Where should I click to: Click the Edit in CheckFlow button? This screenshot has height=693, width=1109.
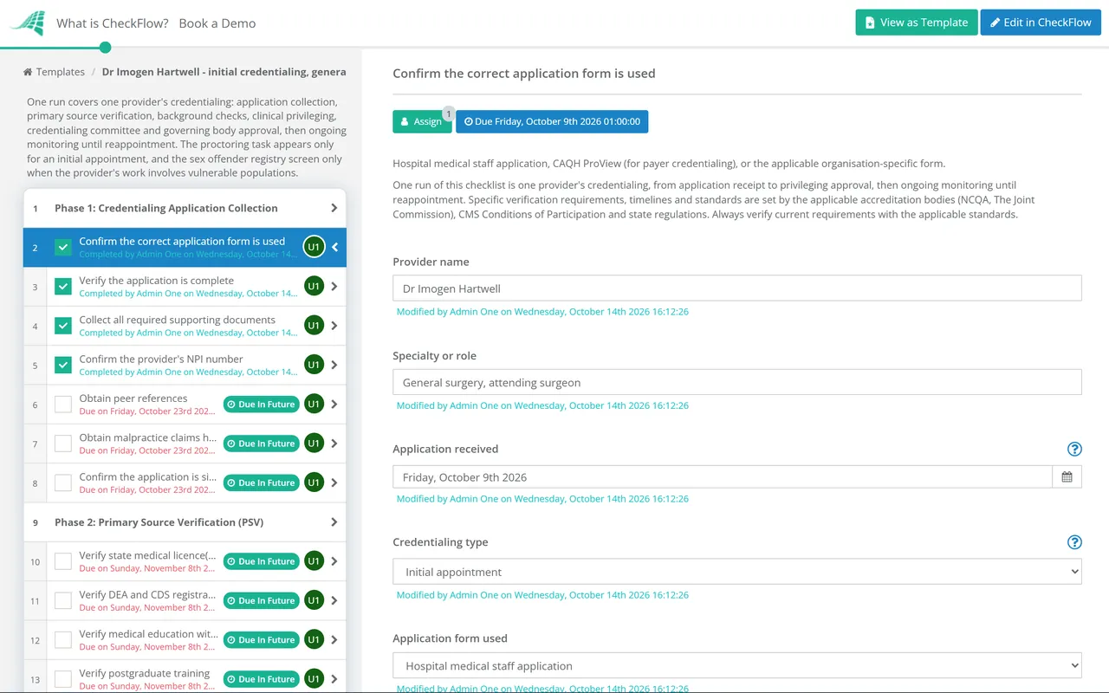1041,23
